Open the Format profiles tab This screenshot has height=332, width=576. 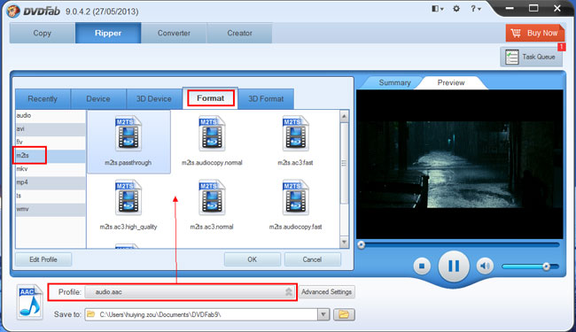pos(211,98)
